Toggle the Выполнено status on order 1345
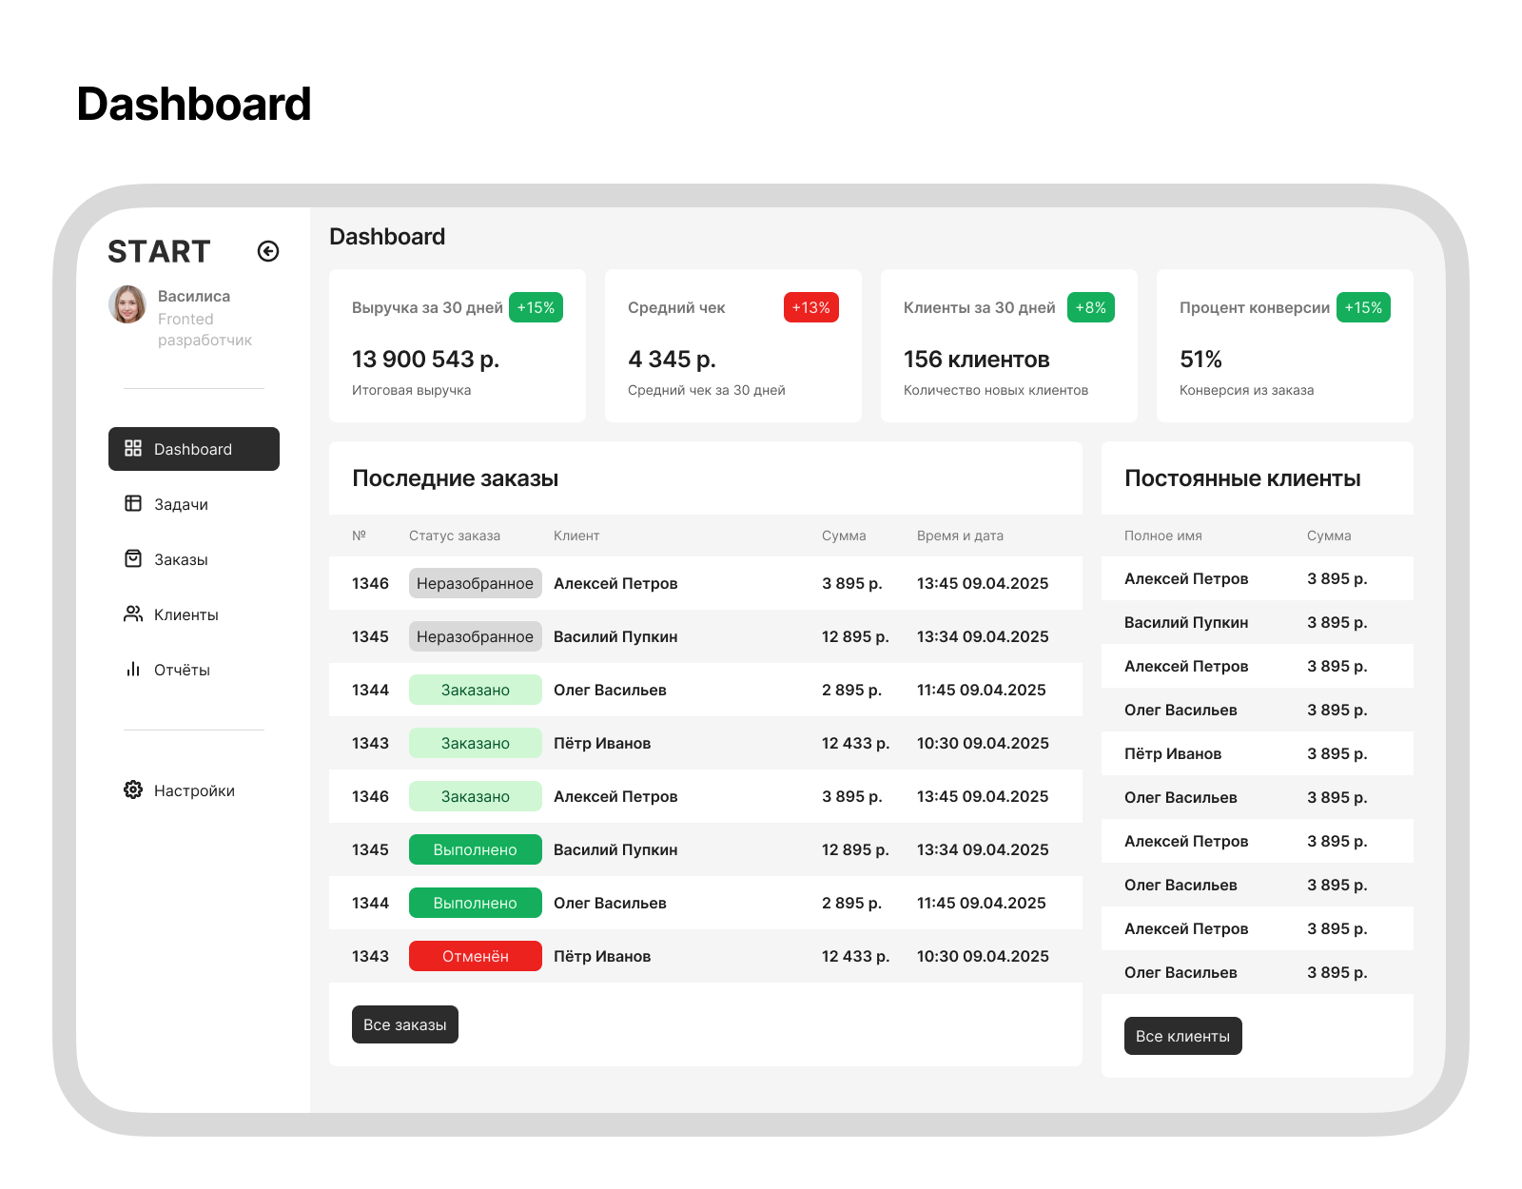Viewport: 1522px width, 1189px height. [x=475, y=848]
